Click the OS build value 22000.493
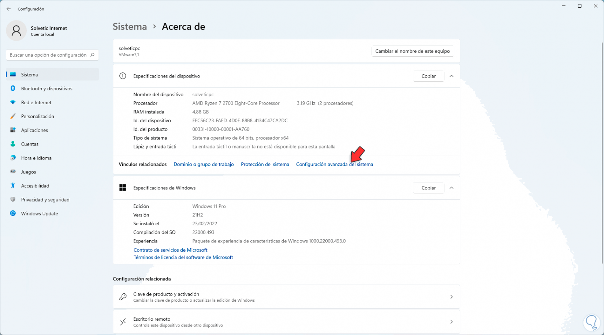The width and height of the screenshot is (604, 335). click(x=203, y=233)
